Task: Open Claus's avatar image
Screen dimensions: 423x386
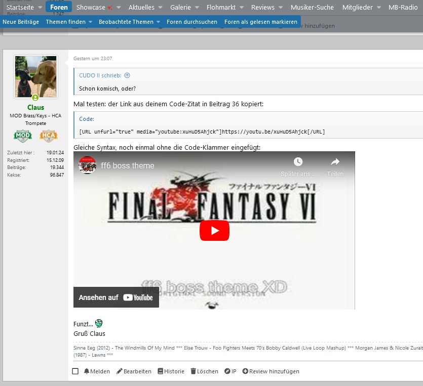Action: pos(35,76)
